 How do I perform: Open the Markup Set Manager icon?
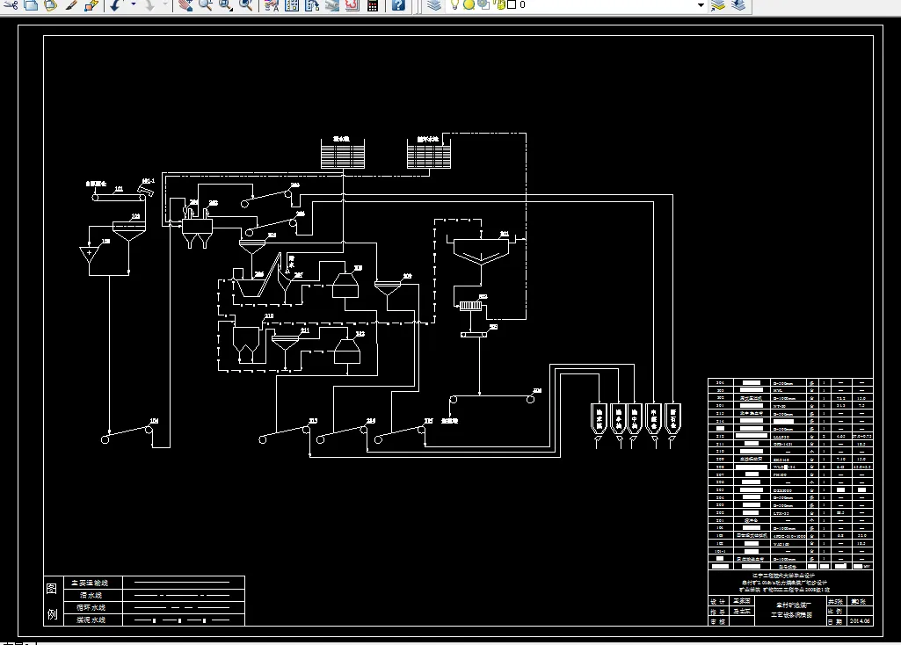[x=352, y=5]
